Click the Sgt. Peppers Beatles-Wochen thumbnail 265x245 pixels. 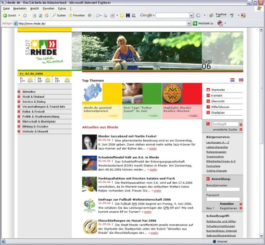tap(172, 94)
